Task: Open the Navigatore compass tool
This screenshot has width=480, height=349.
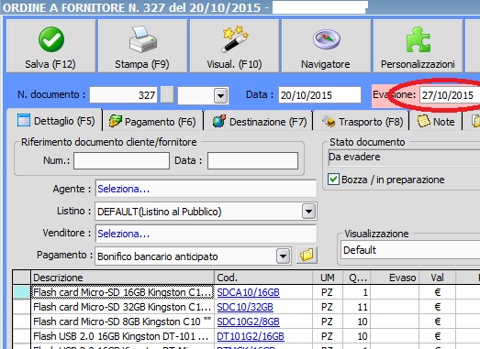Action: click(x=326, y=46)
